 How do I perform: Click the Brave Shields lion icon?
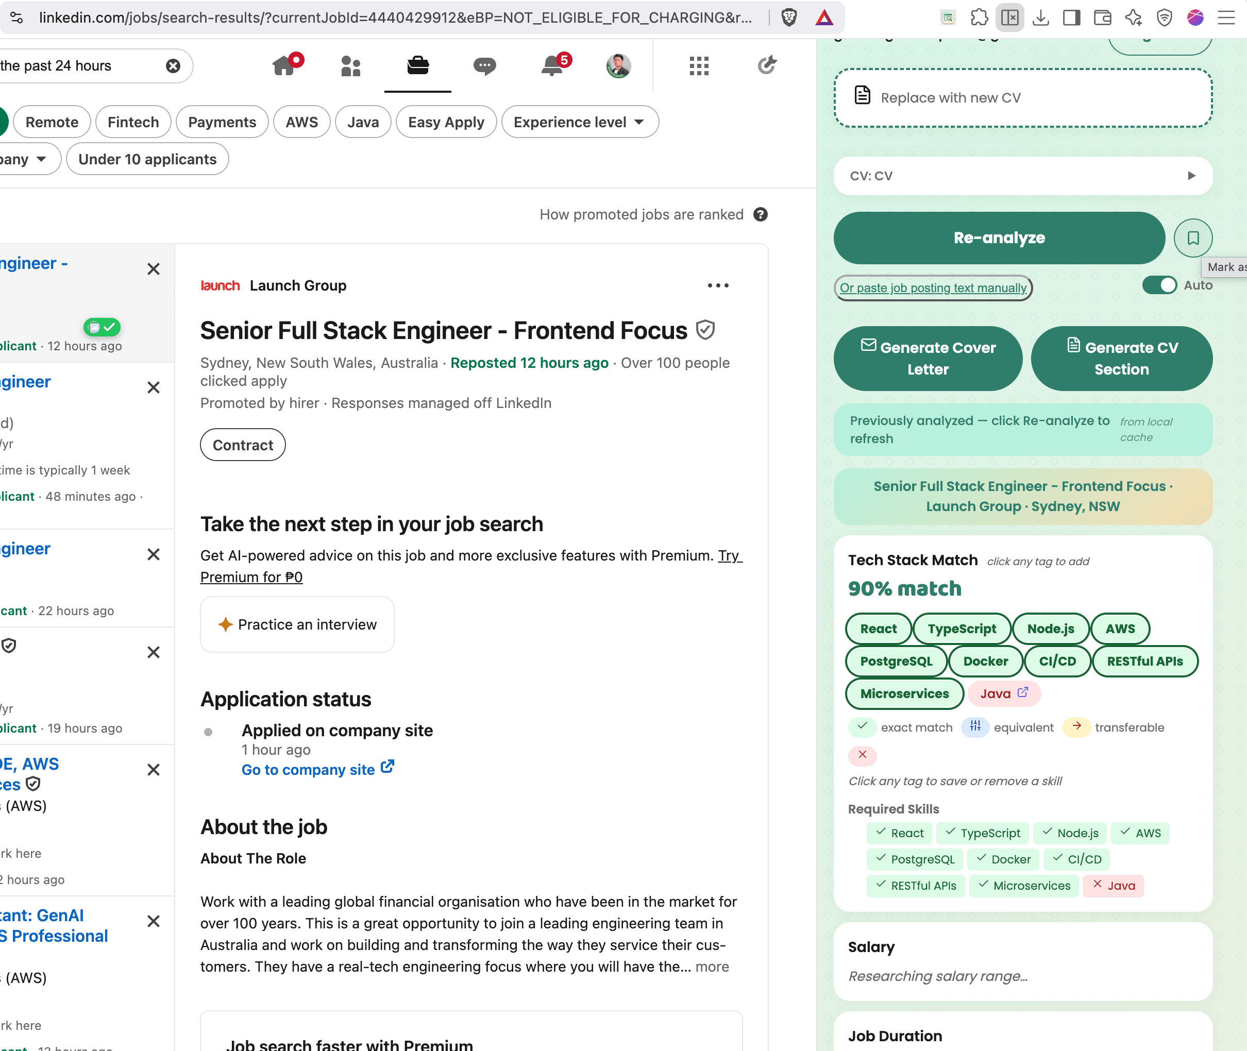click(789, 18)
